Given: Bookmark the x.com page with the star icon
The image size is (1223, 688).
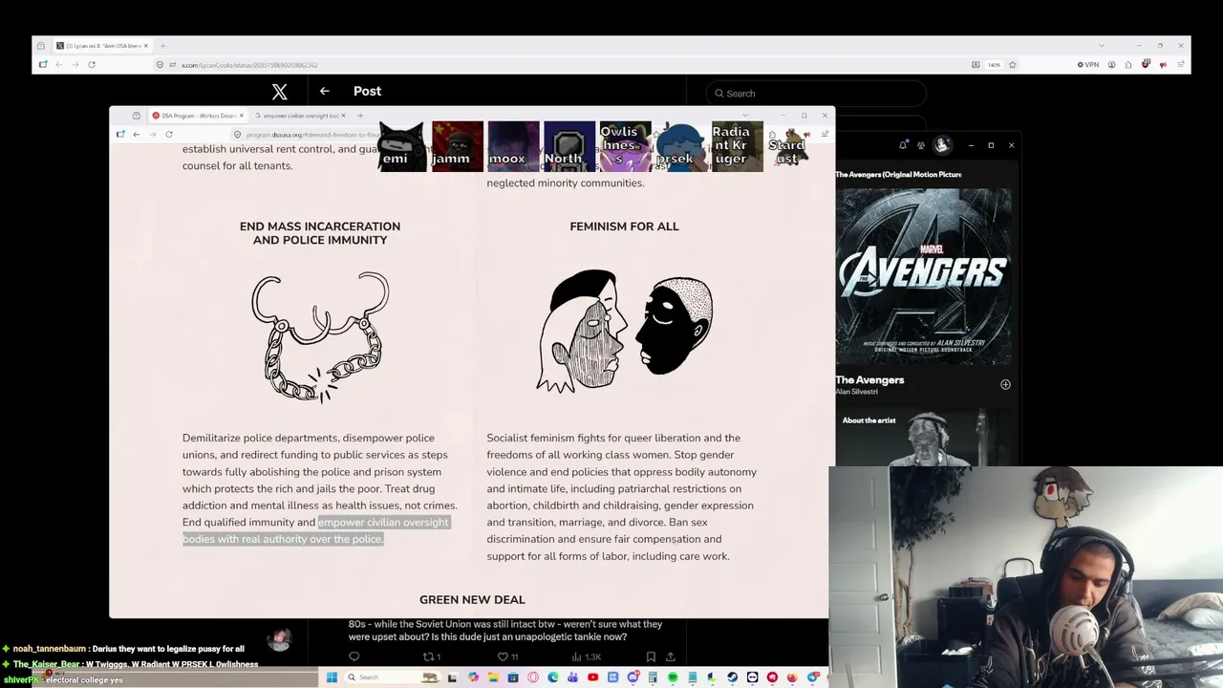Looking at the screenshot, I should [1012, 65].
